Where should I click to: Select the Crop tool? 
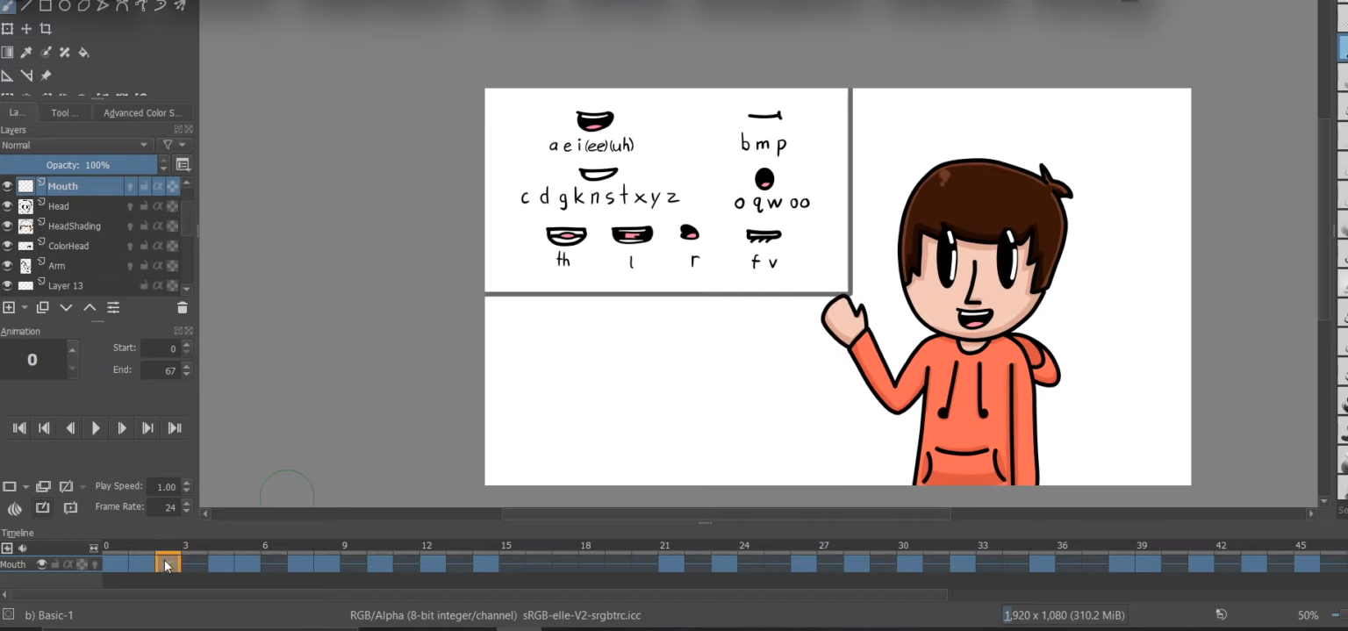pyautogui.click(x=46, y=29)
